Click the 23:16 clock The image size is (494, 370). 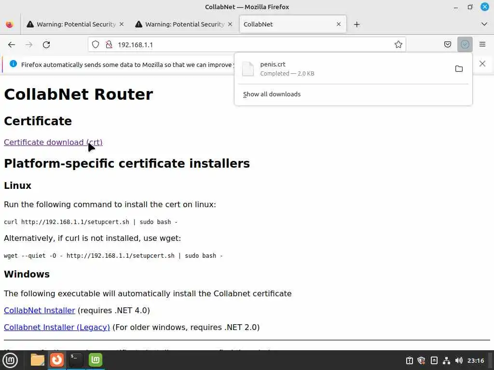point(476,360)
